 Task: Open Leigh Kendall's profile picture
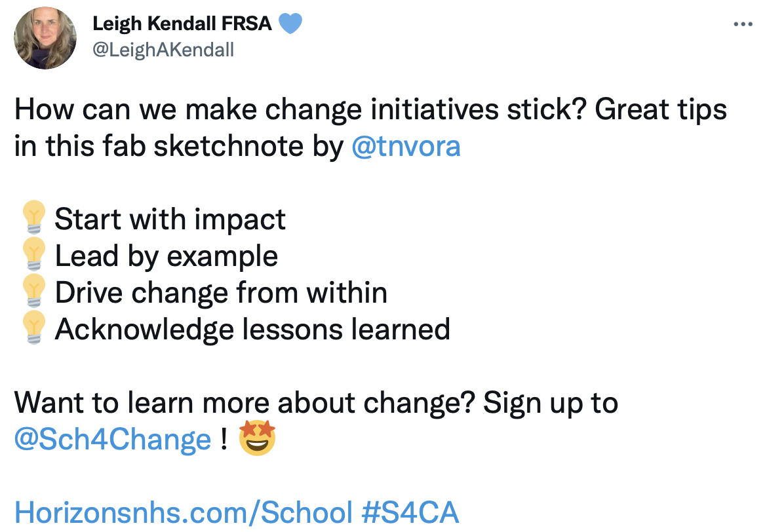(x=45, y=37)
